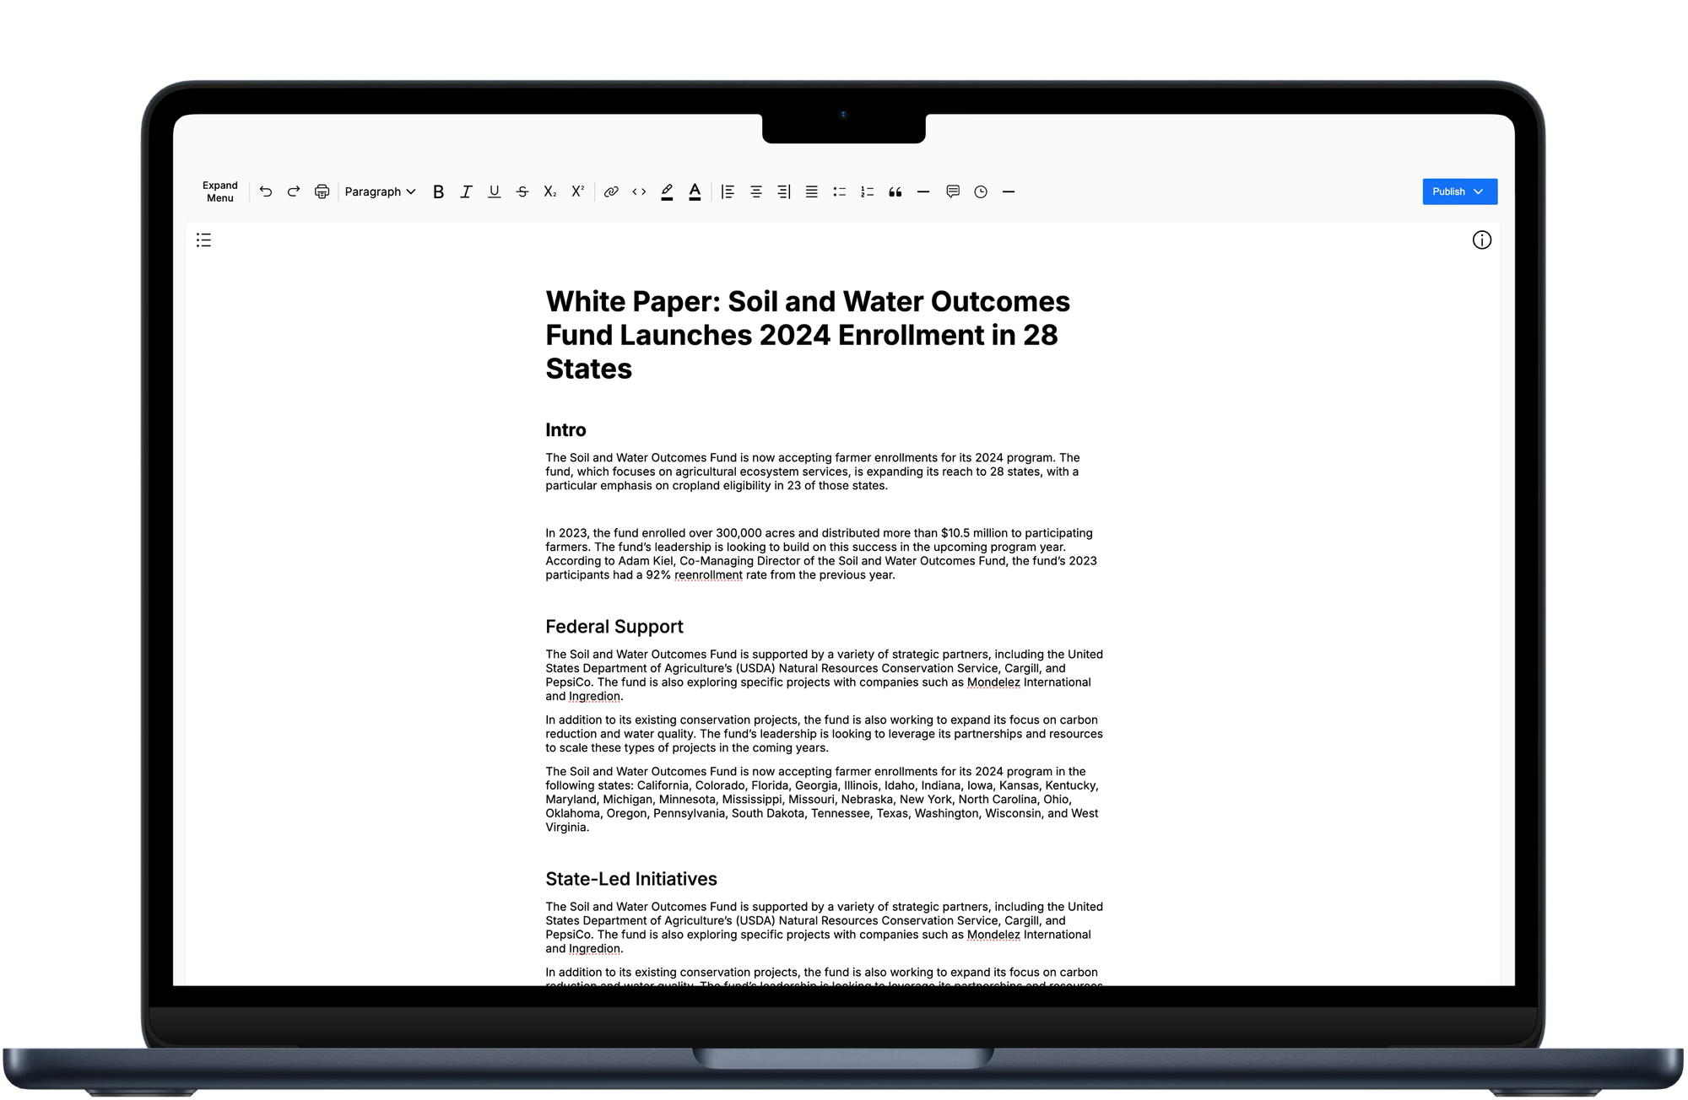Toggle subscript formatting
The height and width of the screenshot is (1100, 1688).
pyautogui.click(x=550, y=191)
